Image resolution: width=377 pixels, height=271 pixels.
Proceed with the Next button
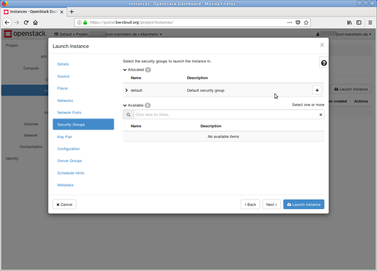point(271,204)
